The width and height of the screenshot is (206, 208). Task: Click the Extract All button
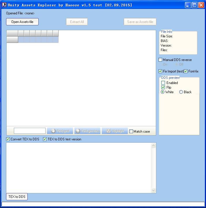click(77, 22)
